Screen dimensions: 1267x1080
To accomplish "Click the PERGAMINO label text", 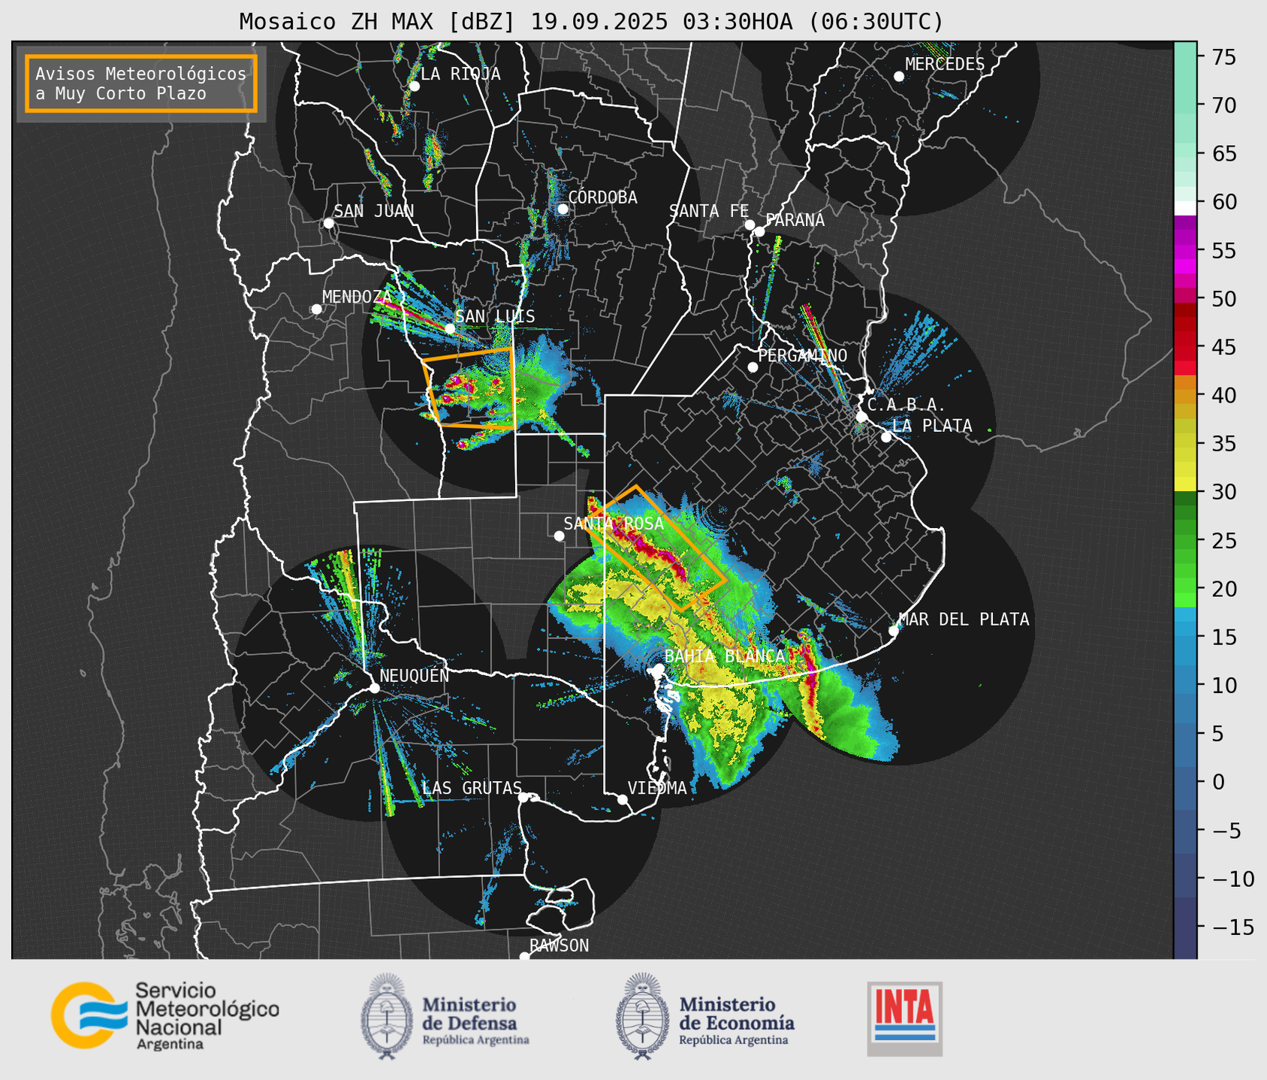I will coord(802,355).
